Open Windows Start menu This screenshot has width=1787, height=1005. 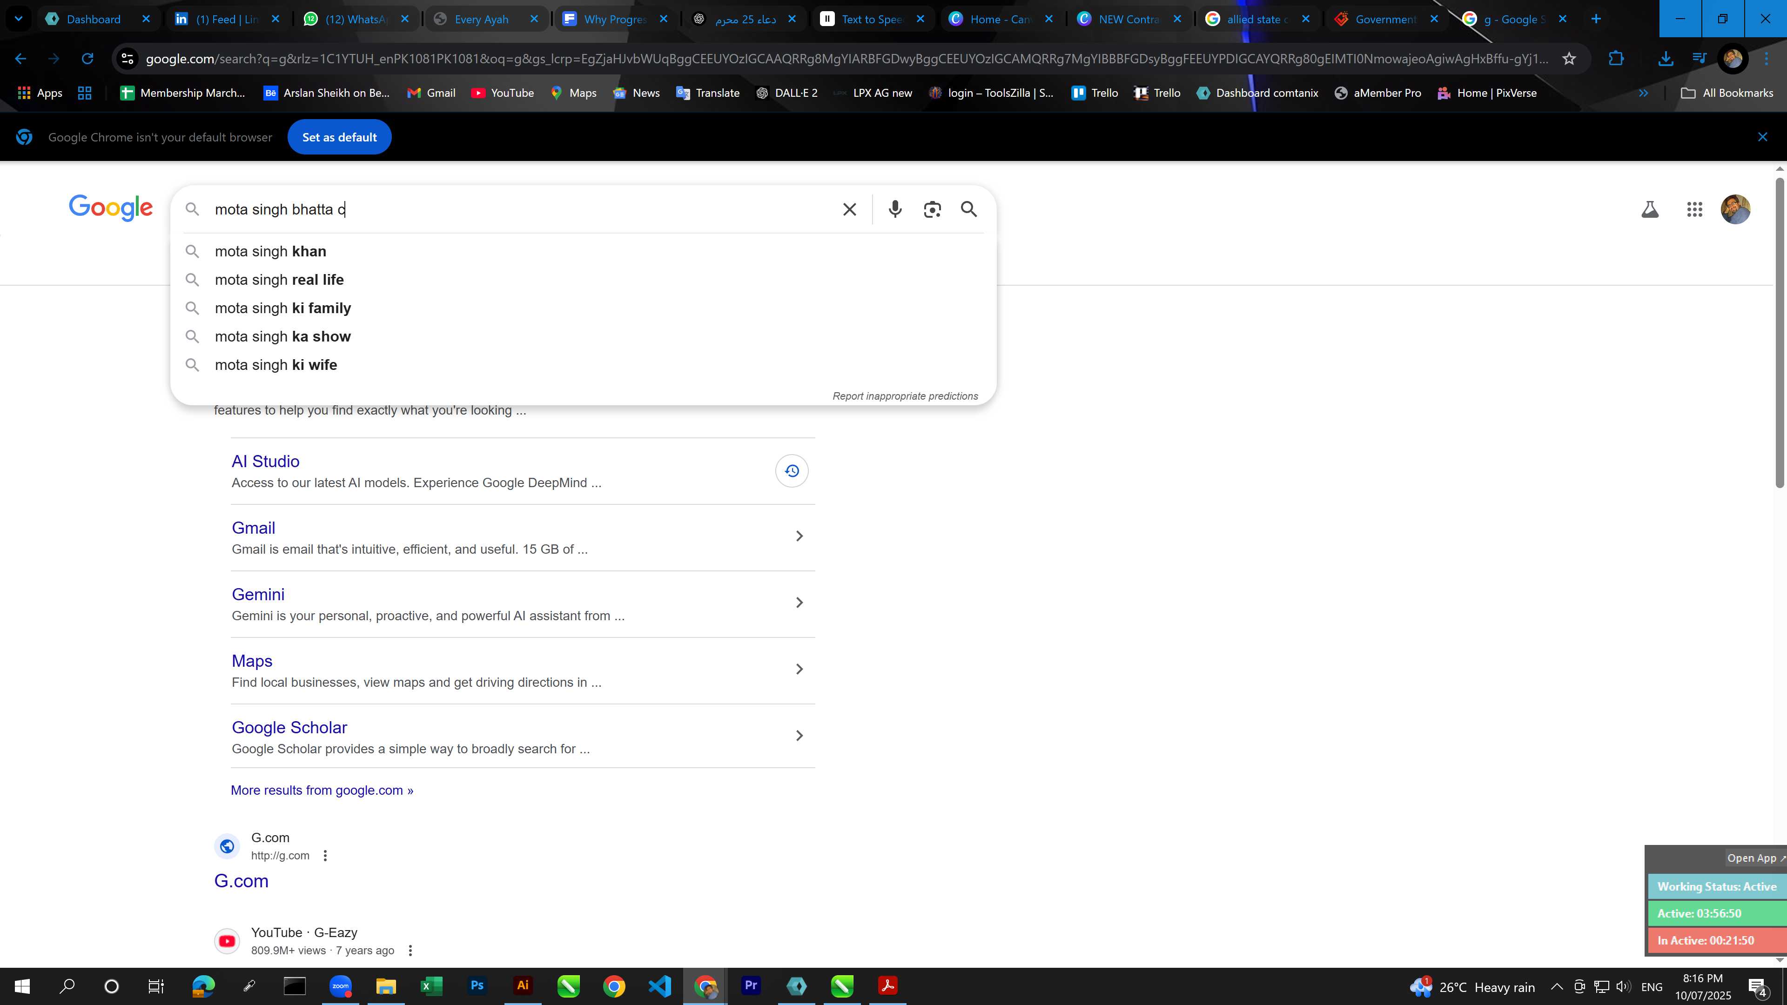[x=22, y=985]
